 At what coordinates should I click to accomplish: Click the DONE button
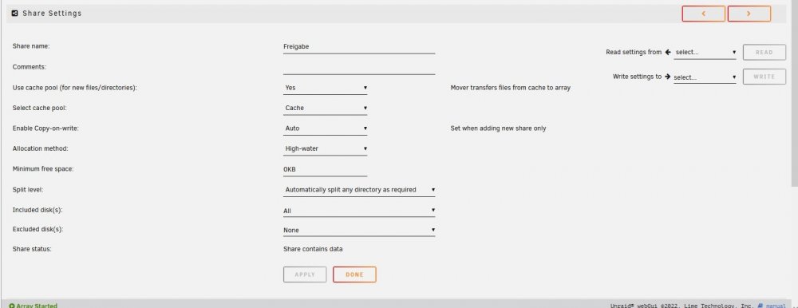point(354,274)
